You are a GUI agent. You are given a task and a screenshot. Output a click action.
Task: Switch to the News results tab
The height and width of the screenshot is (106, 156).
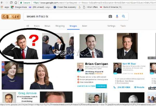47,26
